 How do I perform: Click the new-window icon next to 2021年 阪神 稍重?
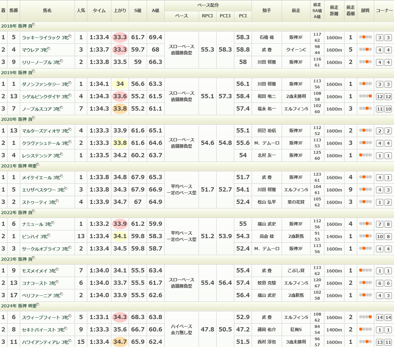click(38, 165)
